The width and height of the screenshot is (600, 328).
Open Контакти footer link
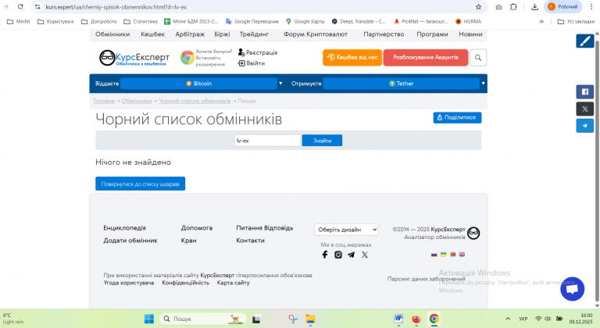point(250,241)
